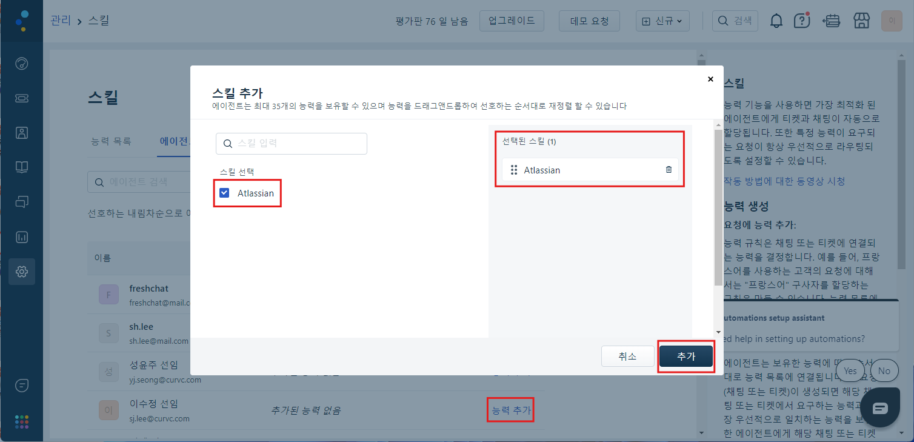
Task: Open the 작동 방법에 대한 동영상 시청 link
Action: coord(784,181)
